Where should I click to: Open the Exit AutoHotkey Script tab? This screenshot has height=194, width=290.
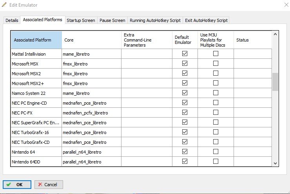[206, 20]
